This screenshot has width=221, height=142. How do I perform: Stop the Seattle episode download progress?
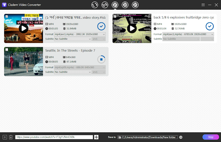(101, 59)
